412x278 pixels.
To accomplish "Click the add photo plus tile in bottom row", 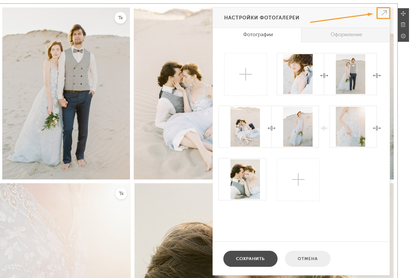I will click(298, 179).
